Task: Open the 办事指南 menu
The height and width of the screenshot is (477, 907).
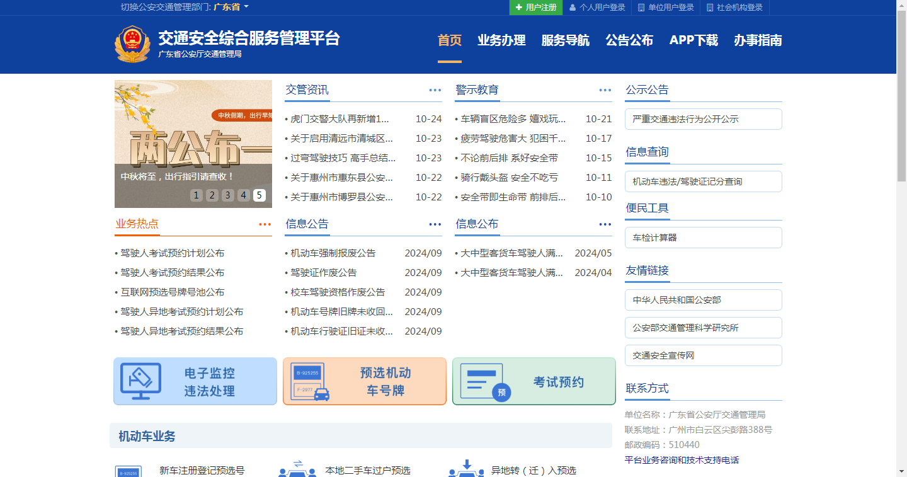Action: [x=758, y=40]
